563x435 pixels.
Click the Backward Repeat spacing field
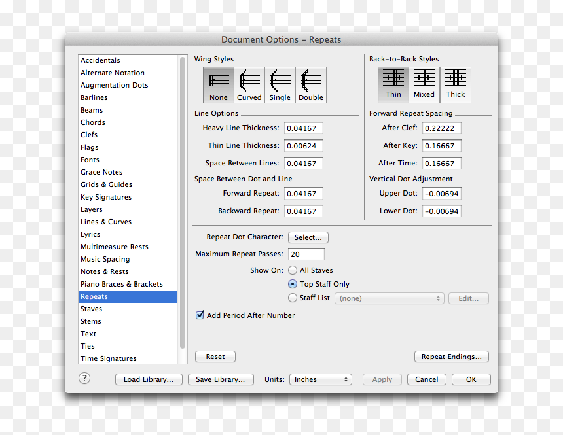(303, 211)
